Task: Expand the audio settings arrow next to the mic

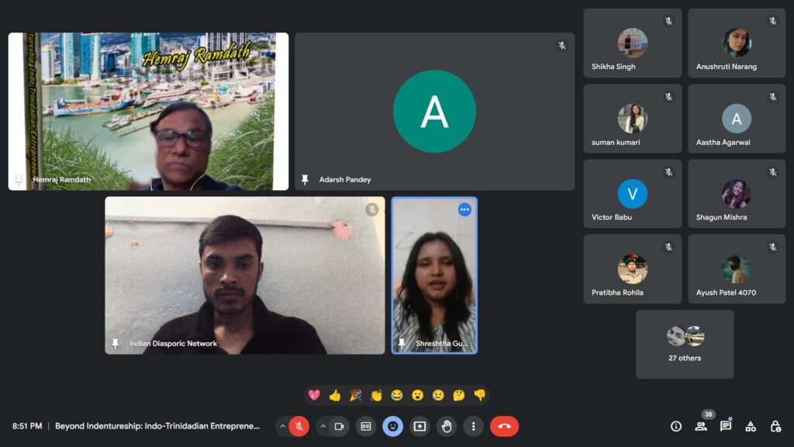Action: click(282, 426)
